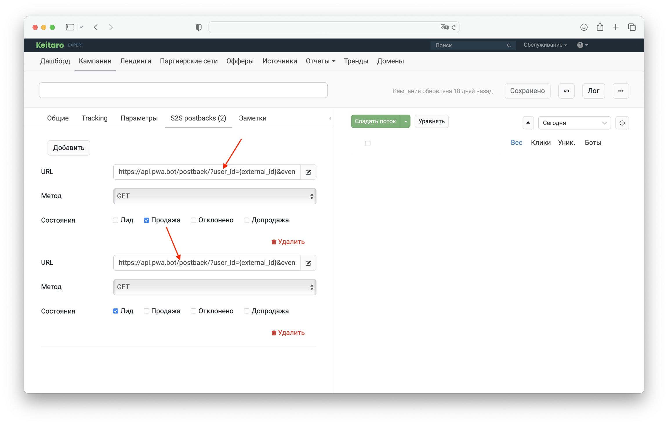The height and width of the screenshot is (425, 668).
Task: Refresh streams stats with circular arrow icon
Action: pos(622,123)
